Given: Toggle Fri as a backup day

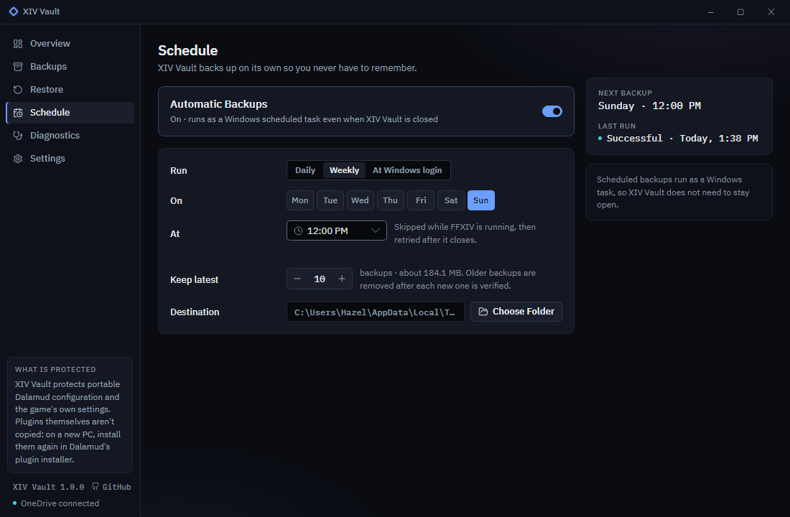Looking at the screenshot, I should point(421,200).
